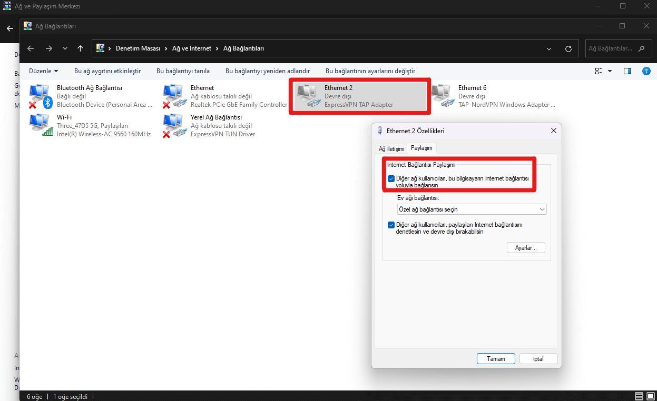Click '6 öğe' status bar text
Screen dimensions: 657x401
click(34, 396)
